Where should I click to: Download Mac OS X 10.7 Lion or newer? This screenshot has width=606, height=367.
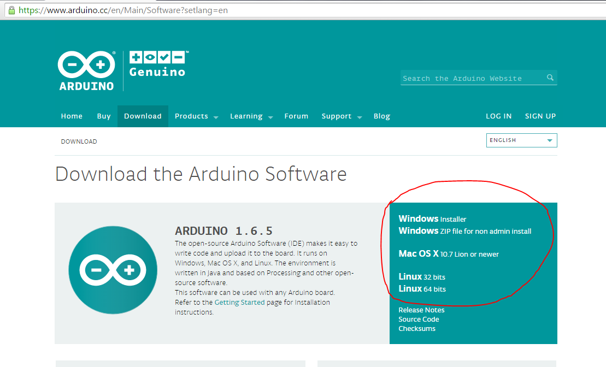point(448,254)
